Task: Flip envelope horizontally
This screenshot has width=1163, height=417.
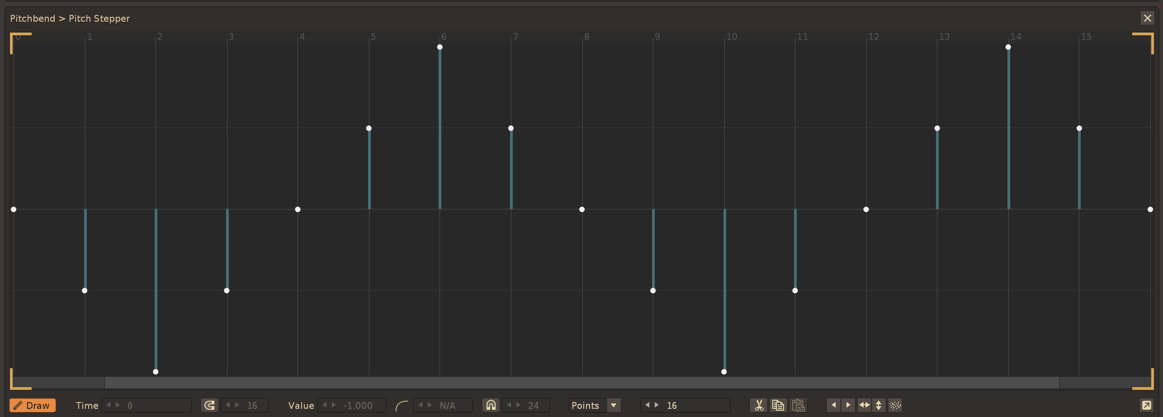Action: (x=864, y=405)
